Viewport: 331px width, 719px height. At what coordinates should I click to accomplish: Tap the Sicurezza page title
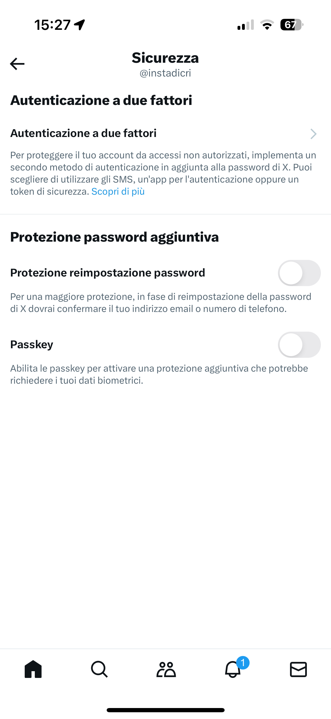tap(165, 58)
